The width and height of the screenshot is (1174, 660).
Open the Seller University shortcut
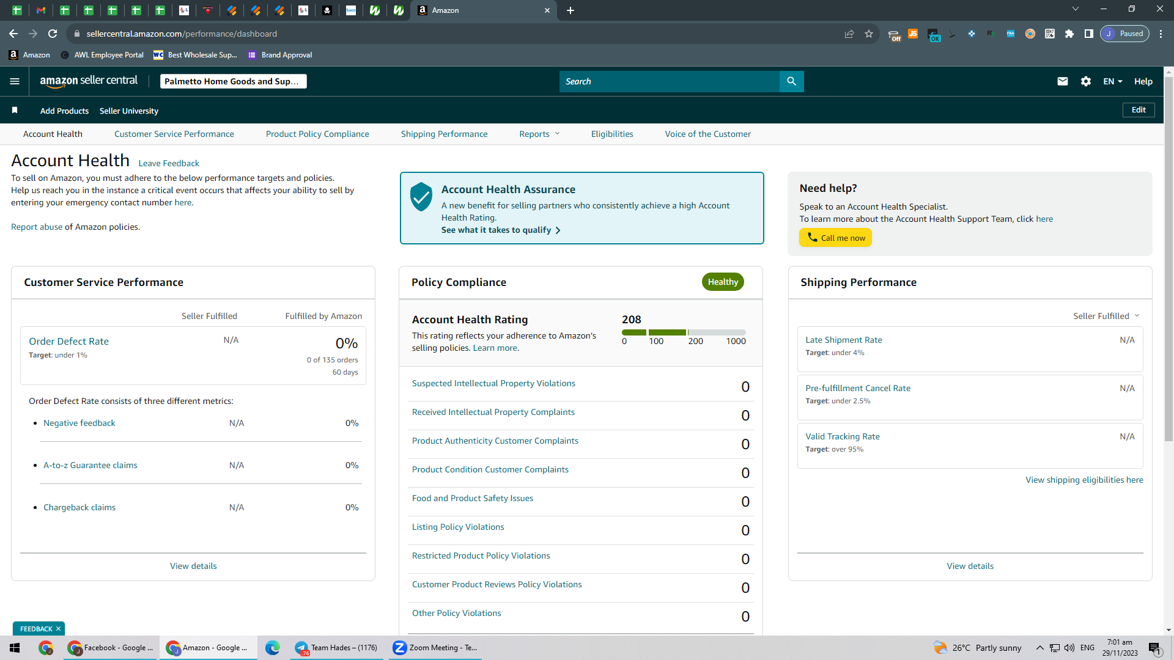[x=129, y=111]
